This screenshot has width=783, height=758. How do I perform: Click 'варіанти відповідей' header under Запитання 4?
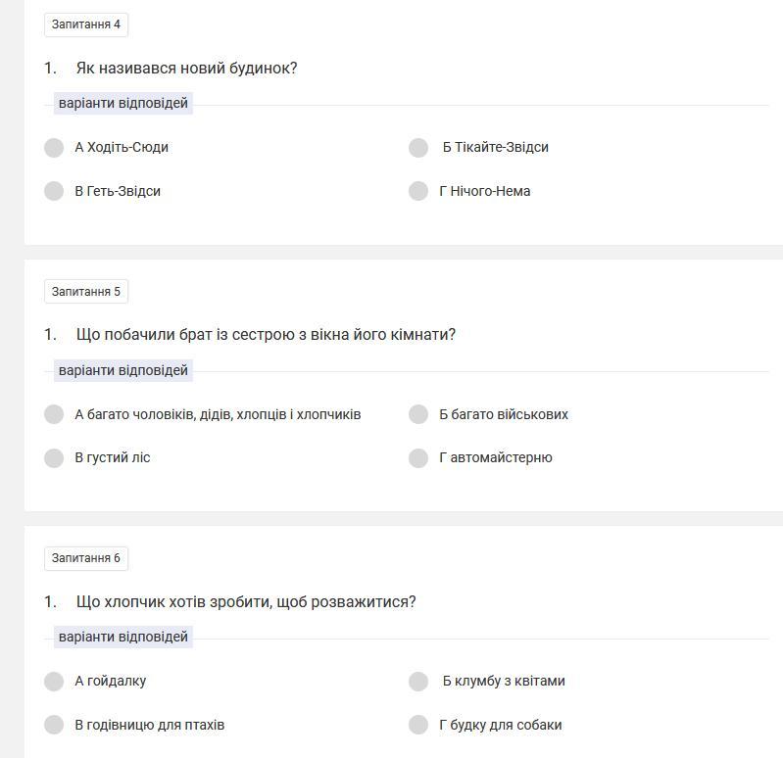pos(122,103)
